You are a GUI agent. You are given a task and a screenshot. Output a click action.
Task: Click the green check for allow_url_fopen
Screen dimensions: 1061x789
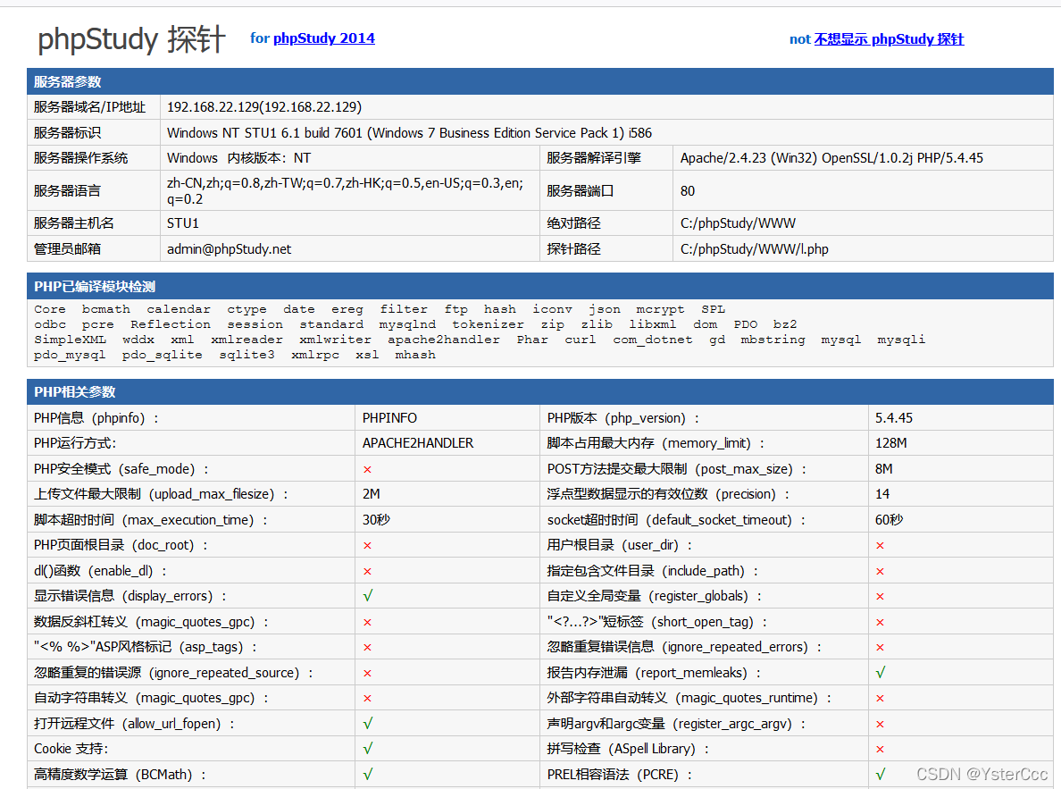367,723
